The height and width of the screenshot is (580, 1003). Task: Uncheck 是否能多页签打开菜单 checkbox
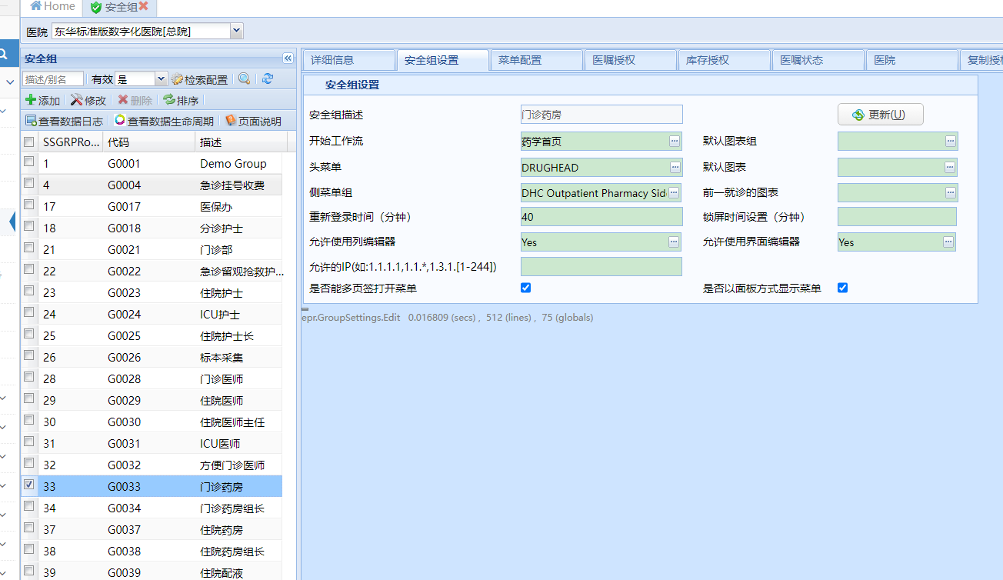click(x=526, y=288)
